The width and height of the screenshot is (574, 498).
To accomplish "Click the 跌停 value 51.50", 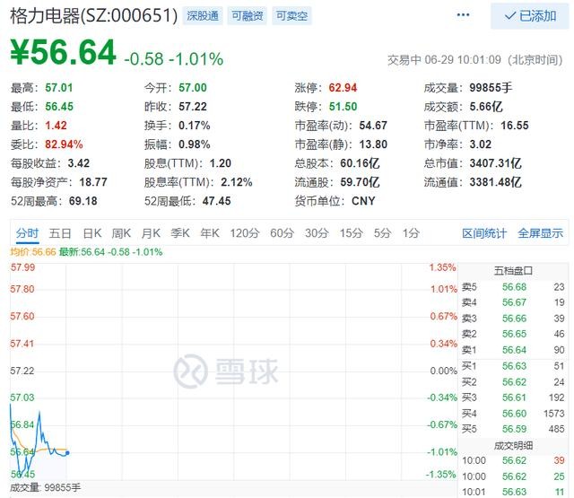I will (343, 107).
